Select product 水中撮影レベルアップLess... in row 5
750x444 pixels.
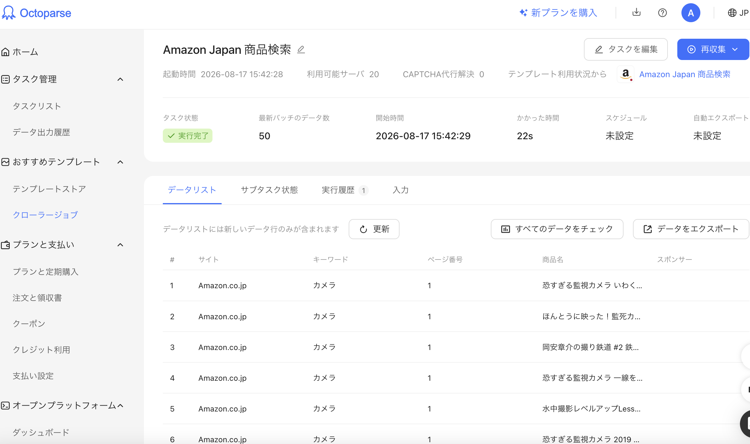[591, 409]
